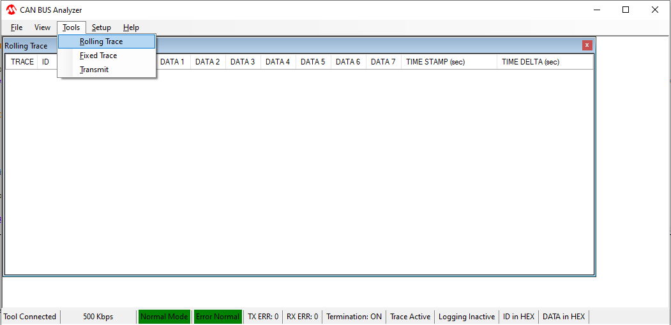Click the TRACE column header
Image resolution: width=671 pixels, height=325 pixels.
tap(22, 62)
